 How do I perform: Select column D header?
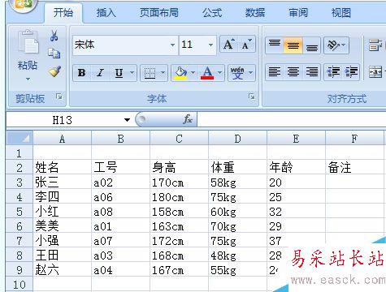[237, 139]
